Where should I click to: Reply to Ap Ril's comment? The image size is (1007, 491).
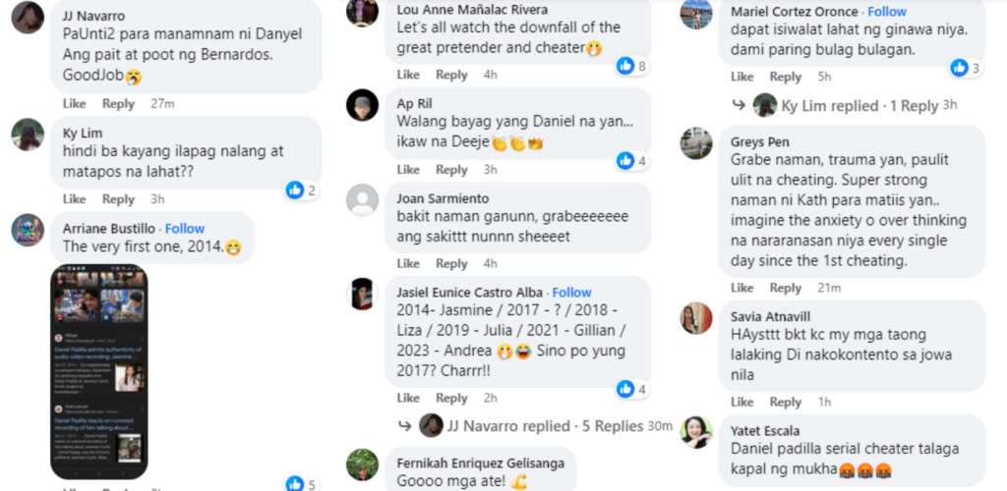[451, 169]
